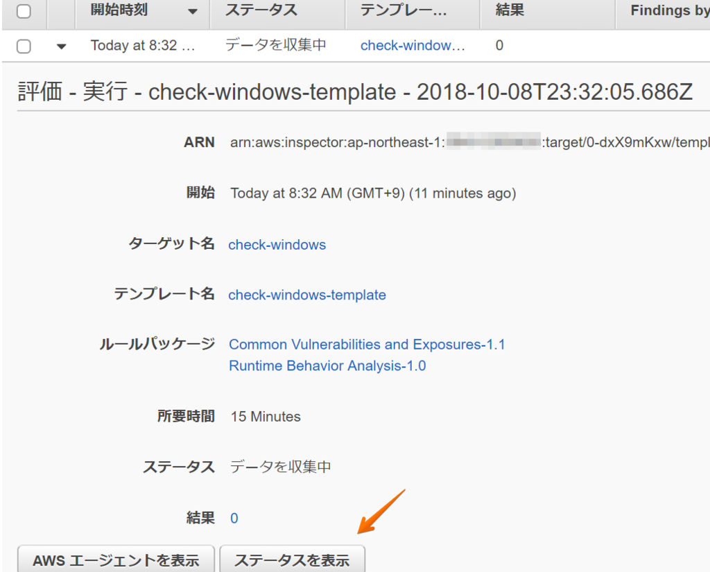
Task: Click the 結果 column header
Action: point(510,10)
